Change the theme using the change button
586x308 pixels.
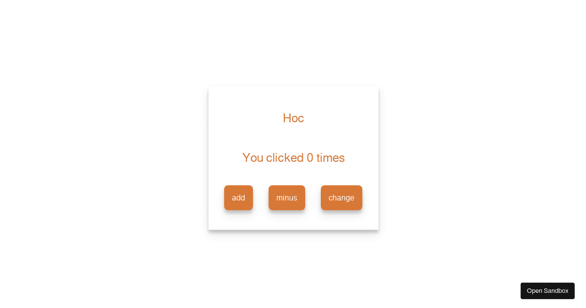[x=341, y=198]
